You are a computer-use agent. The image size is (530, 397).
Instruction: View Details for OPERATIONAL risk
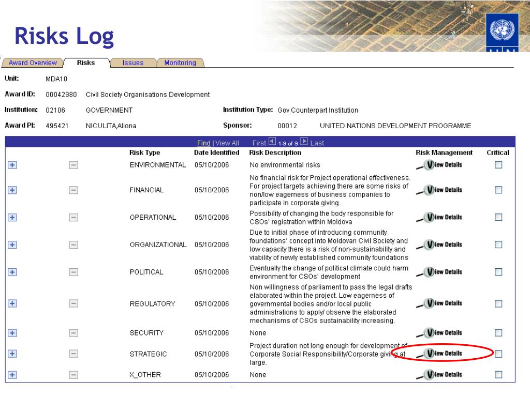439,218
